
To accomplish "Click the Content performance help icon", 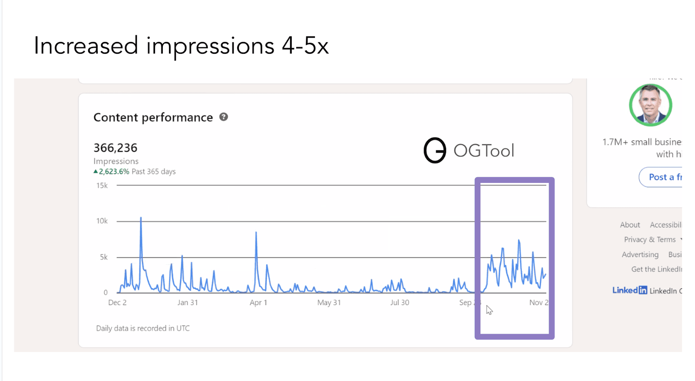I will point(223,117).
